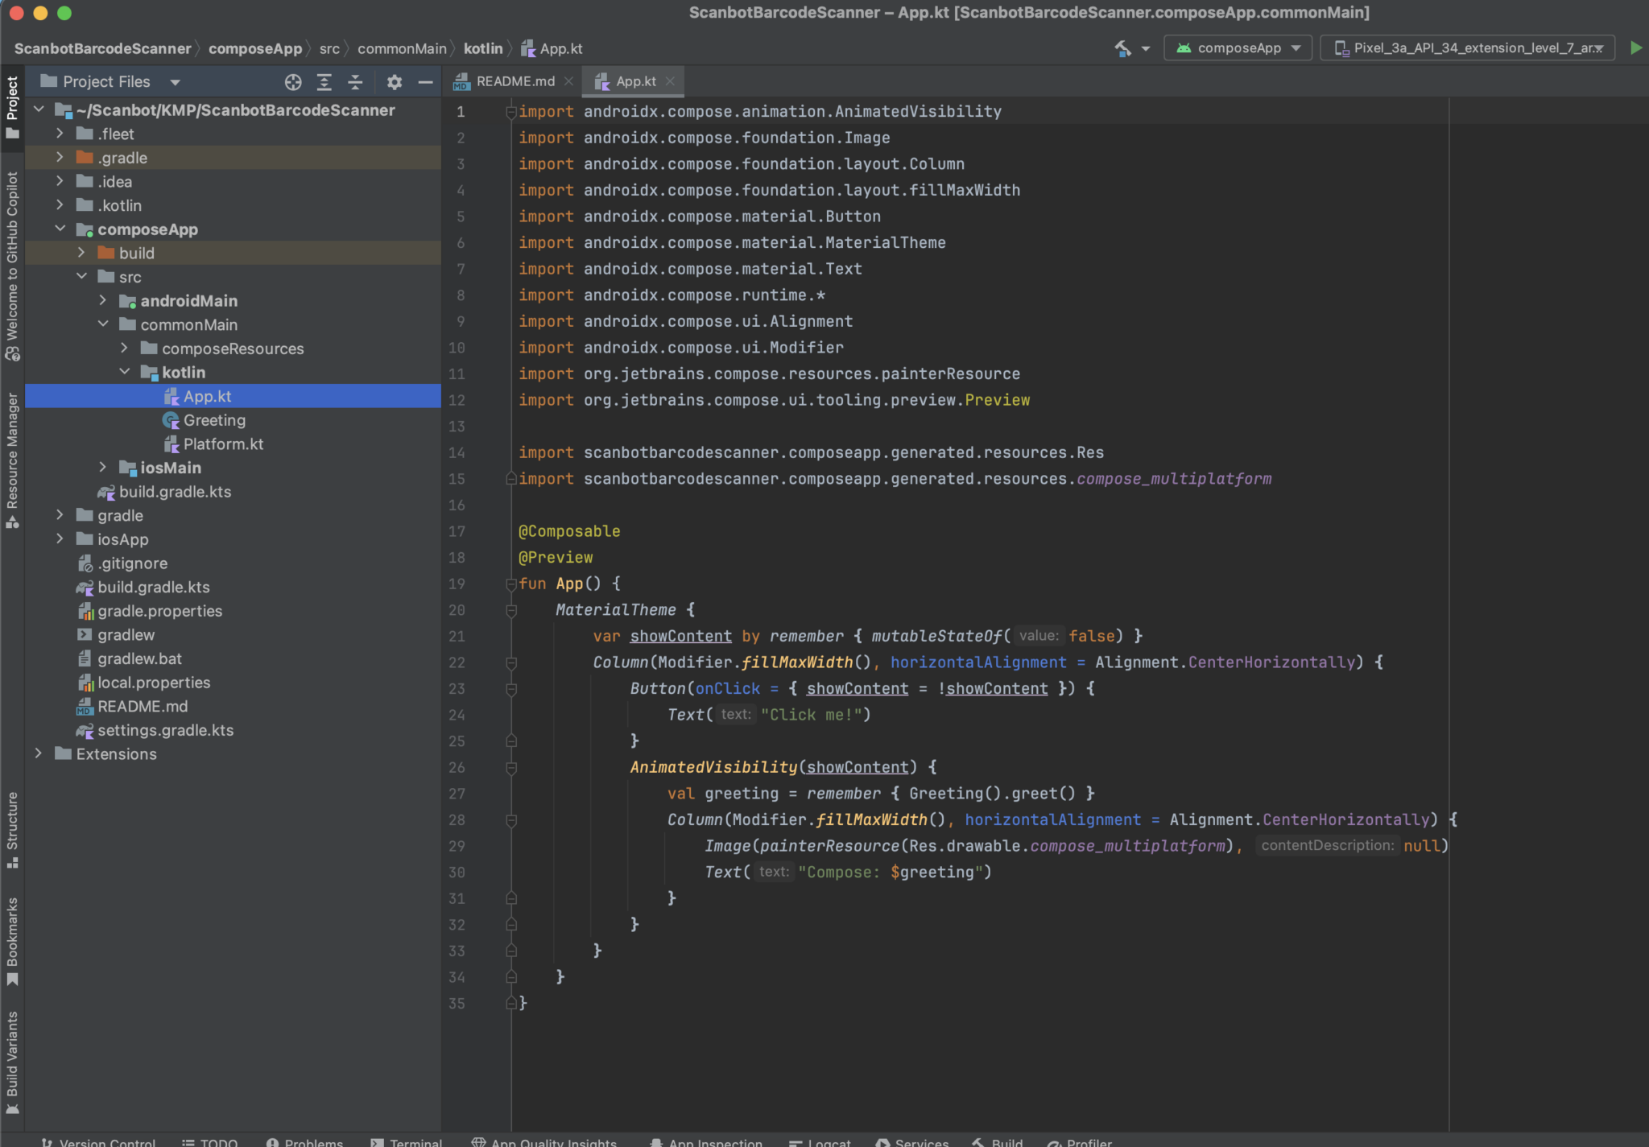Collapse the commonMain folder
Viewport: 1649px width, 1147px height.
point(104,324)
